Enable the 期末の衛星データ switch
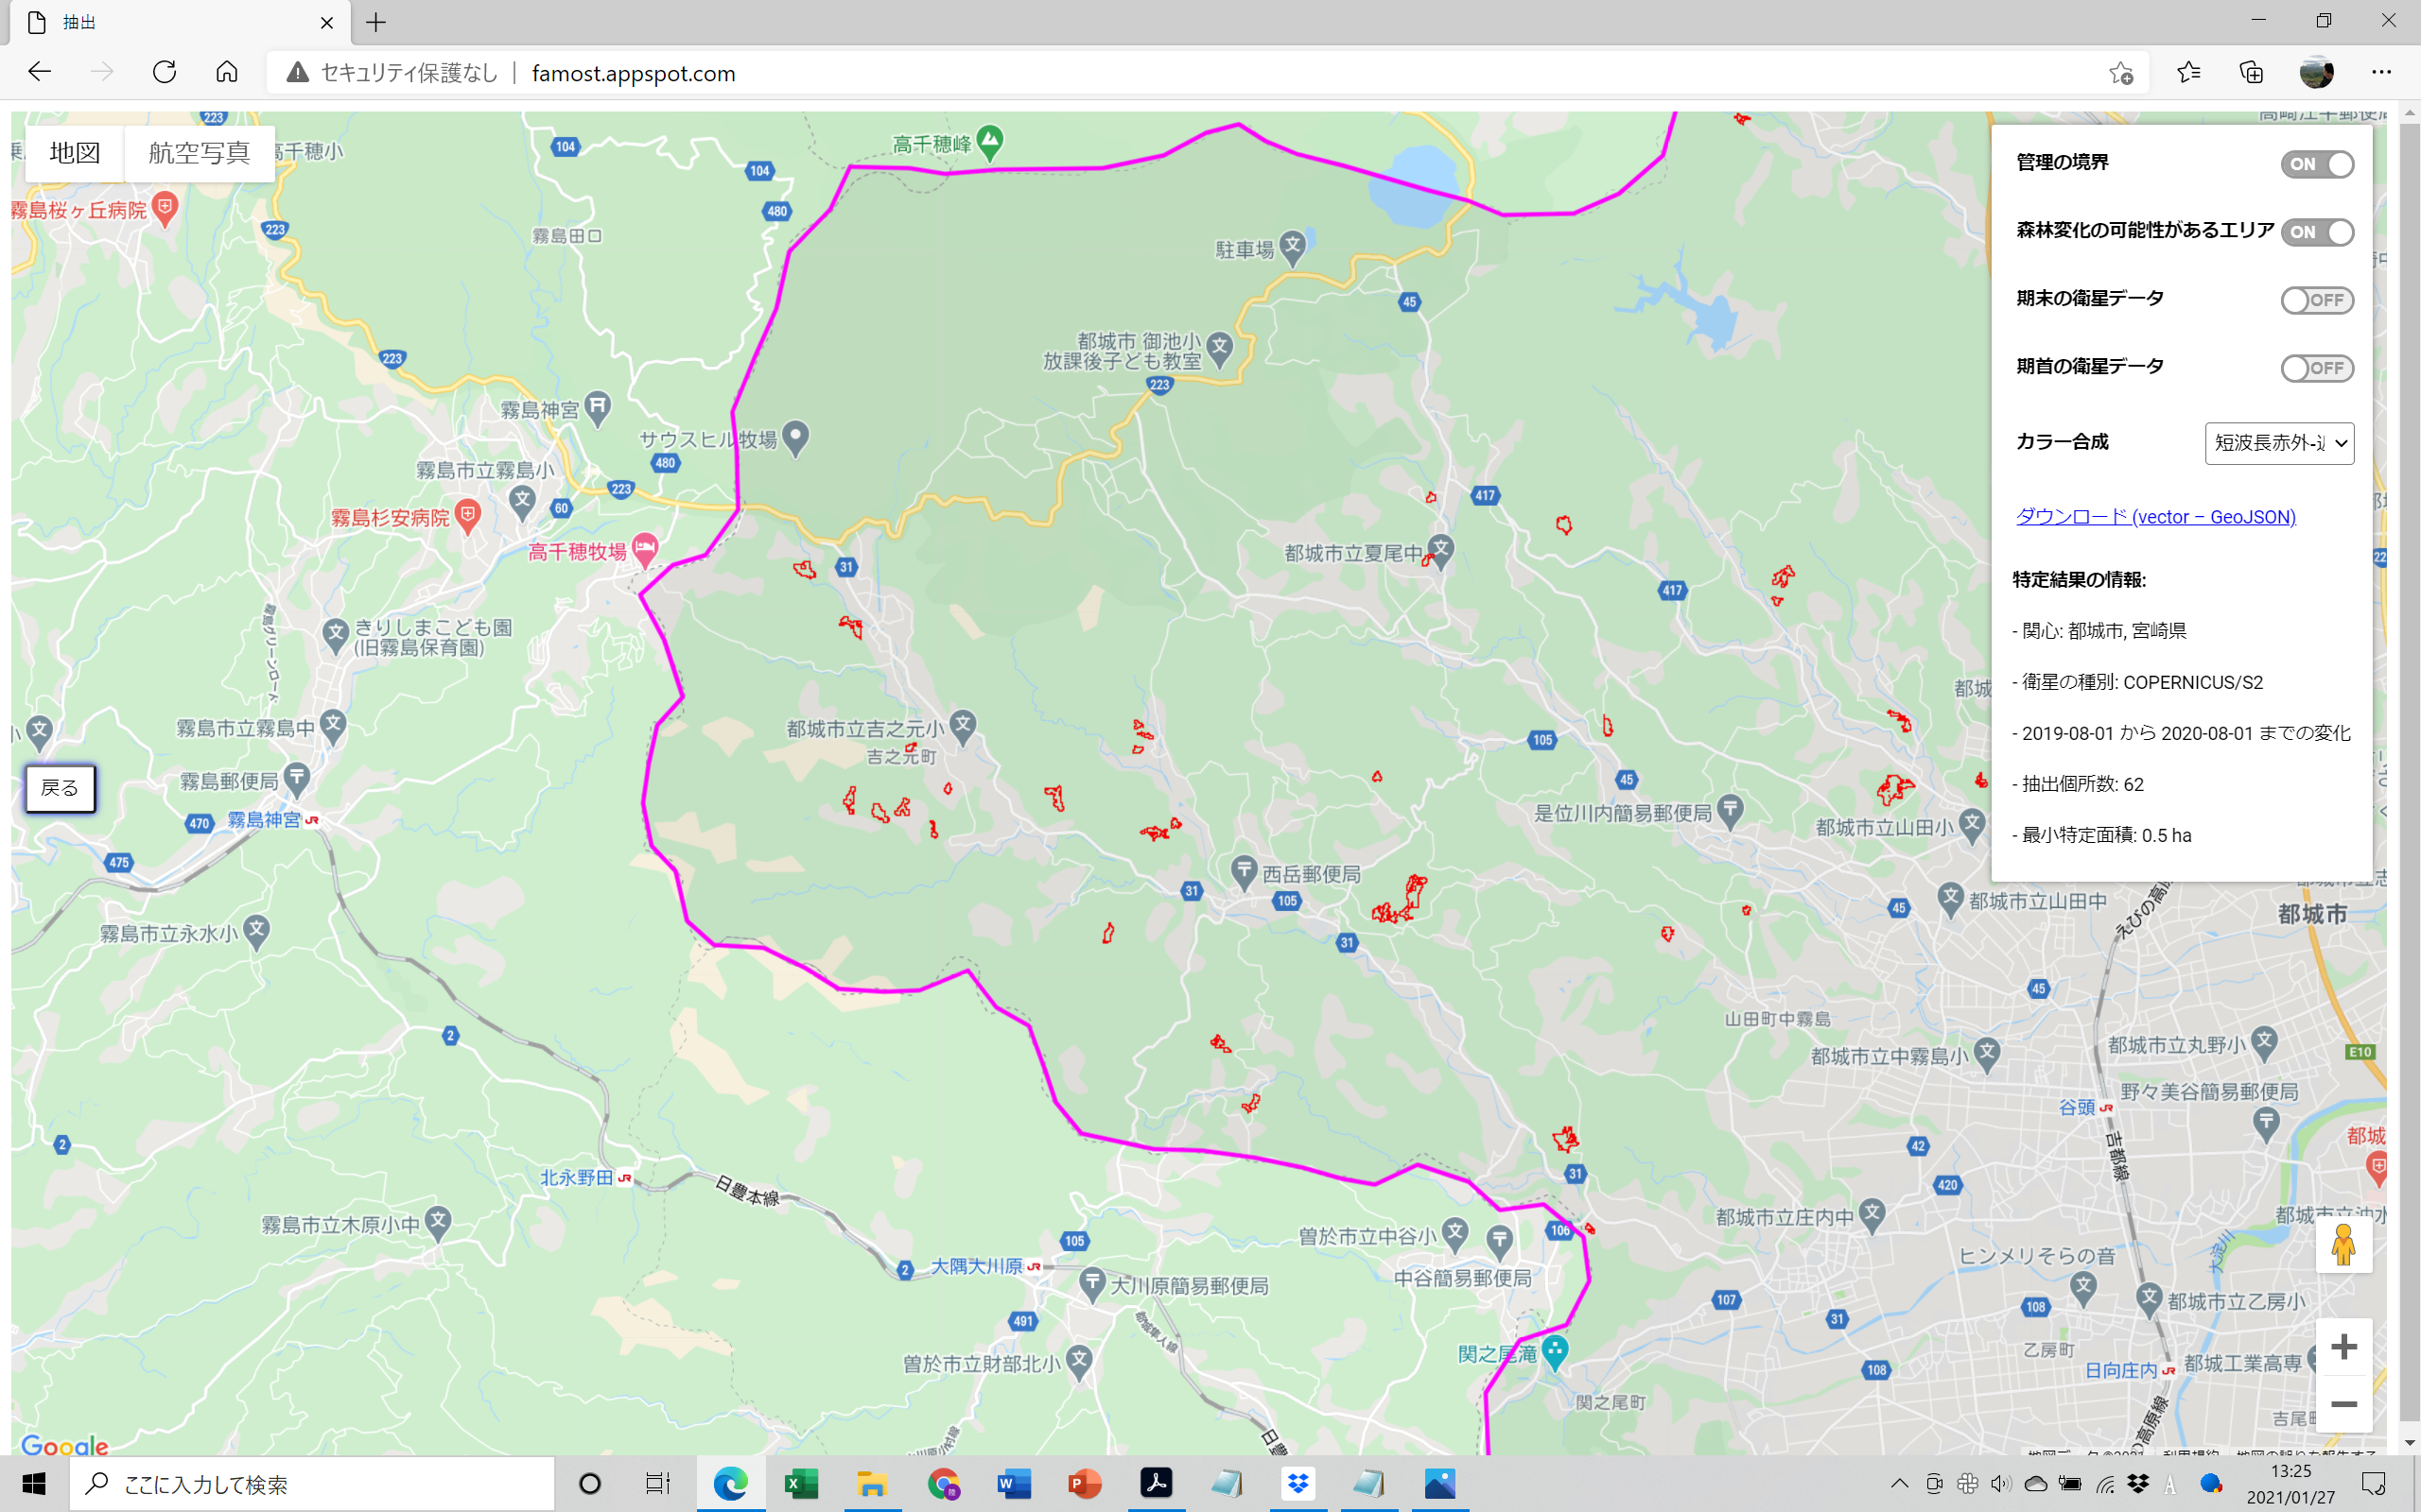This screenshot has width=2421, height=1512. pos(2317,300)
